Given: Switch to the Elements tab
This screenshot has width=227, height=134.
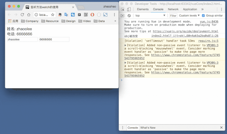Looking at the screenshot, I should [143, 9].
